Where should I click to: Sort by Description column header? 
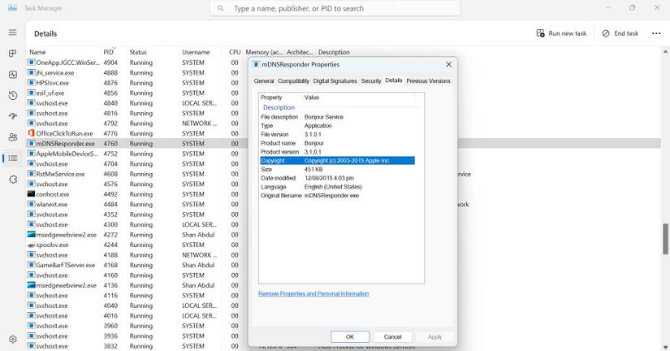(334, 52)
